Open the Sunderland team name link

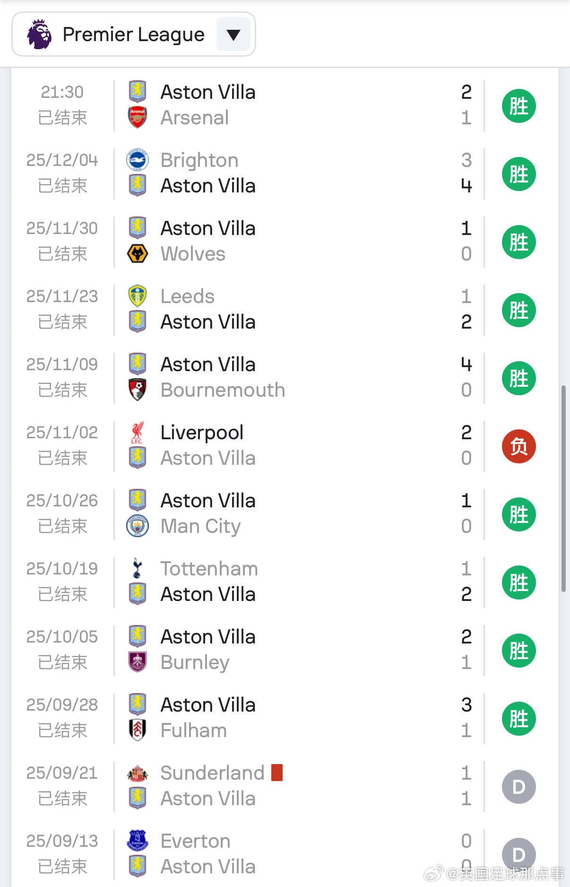tap(212, 773)
